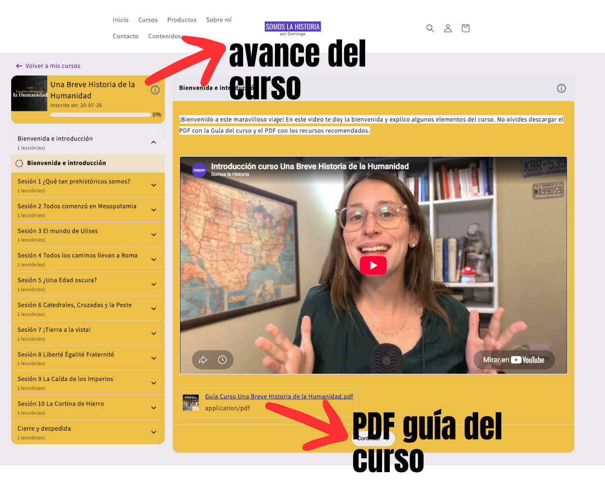
Task: Click the PDF file thumbnail icon
Action: (191, 402)
